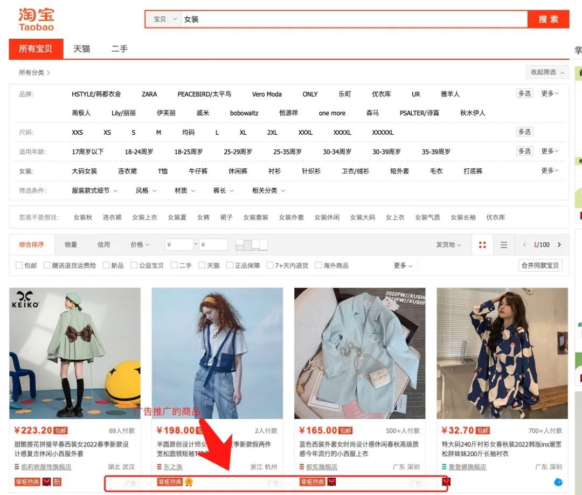Expand the 裤长 filter dropdown
The height and width of the screenshot is (495, 582).
pyautogui.click(x=224, y=190)
